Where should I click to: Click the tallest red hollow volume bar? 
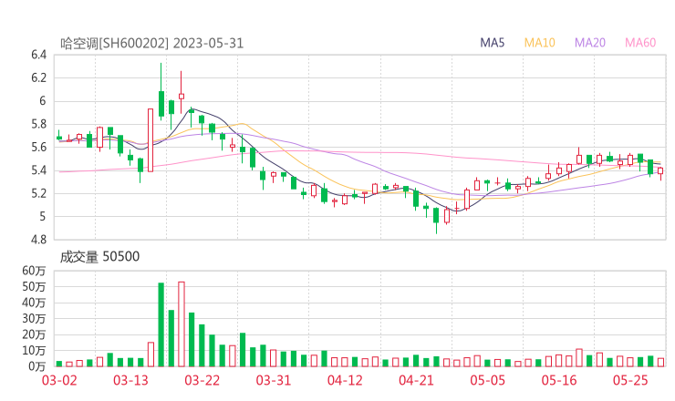182,324
